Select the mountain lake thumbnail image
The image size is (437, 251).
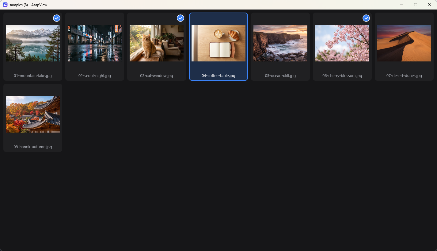[33, 43]
